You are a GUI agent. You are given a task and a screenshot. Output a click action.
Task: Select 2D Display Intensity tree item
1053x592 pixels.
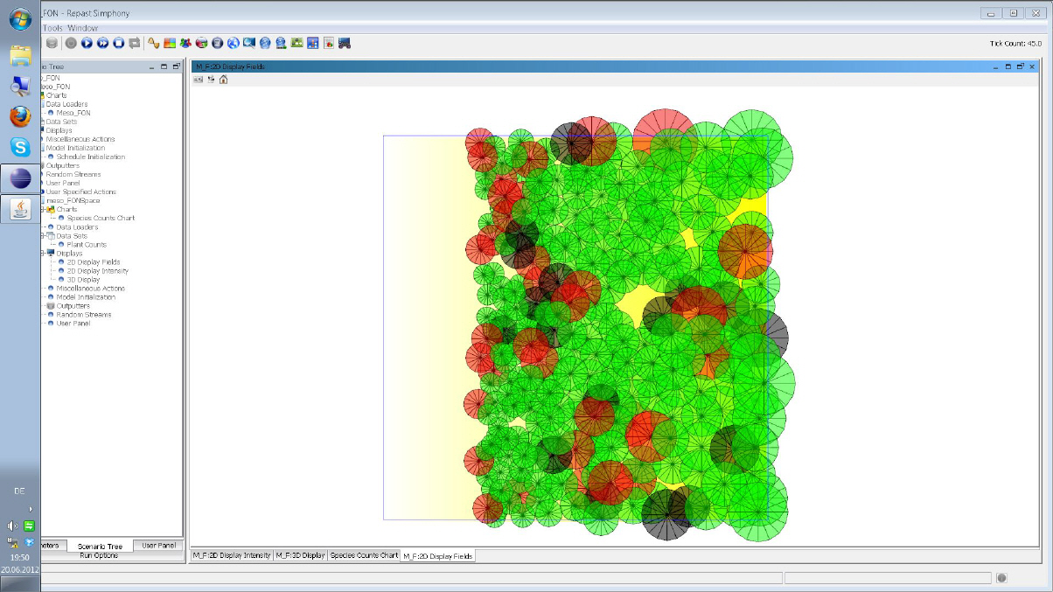tap(97, 271)
